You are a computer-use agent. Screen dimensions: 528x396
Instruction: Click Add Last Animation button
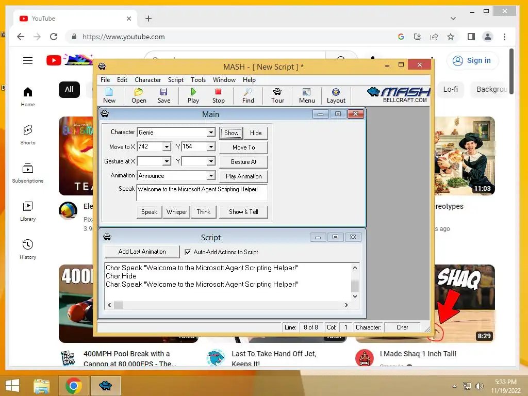point(142,252)
